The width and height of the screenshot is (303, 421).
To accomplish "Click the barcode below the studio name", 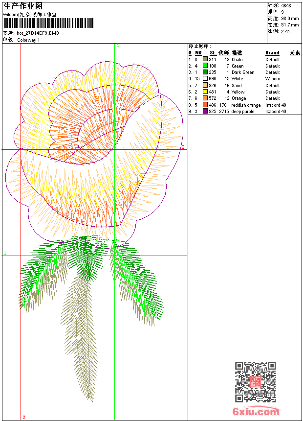I will (48, 23).
